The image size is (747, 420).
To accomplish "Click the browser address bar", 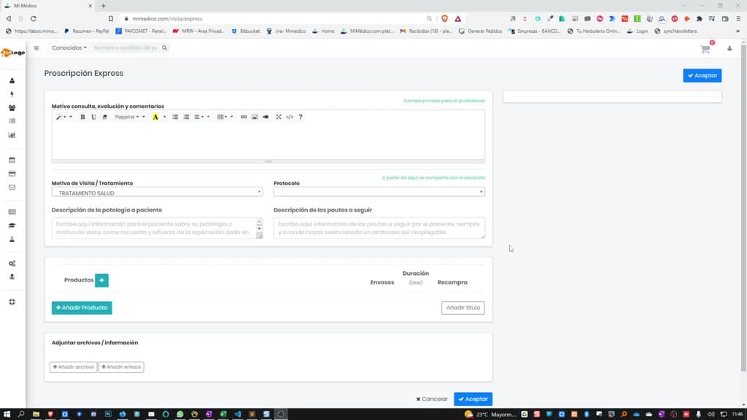I will tap(276, 18).
